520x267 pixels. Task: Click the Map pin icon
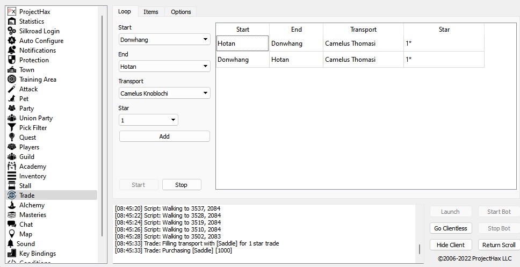pos(12,234)
